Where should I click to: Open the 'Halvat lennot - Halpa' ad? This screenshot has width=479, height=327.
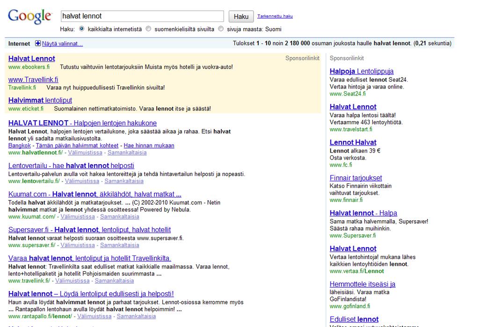[x=363, y=213]
